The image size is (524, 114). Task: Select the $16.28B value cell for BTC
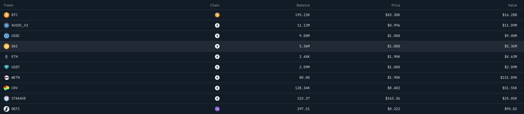coord(510,15)
